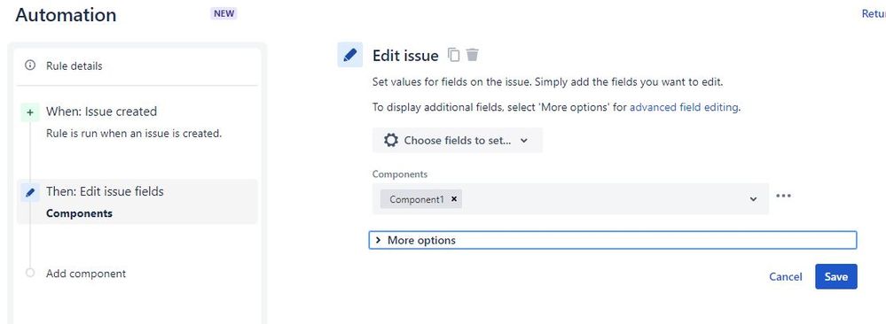Click the blue pencil icon next to Edit issue

point(349,55)
